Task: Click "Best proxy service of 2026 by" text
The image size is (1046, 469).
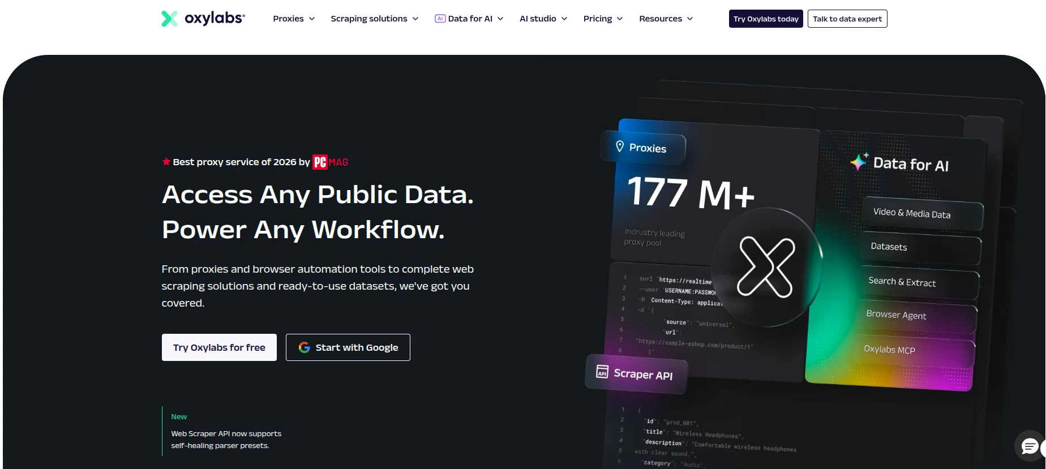Action: pyautogui.click(x=242, y=162)
